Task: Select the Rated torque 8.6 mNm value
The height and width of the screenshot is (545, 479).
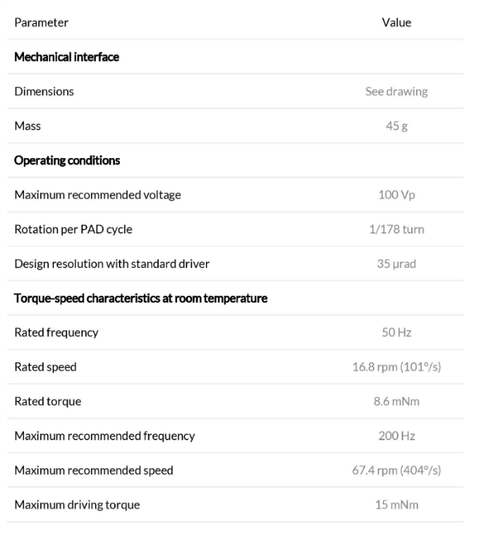Action: [396, 401]
